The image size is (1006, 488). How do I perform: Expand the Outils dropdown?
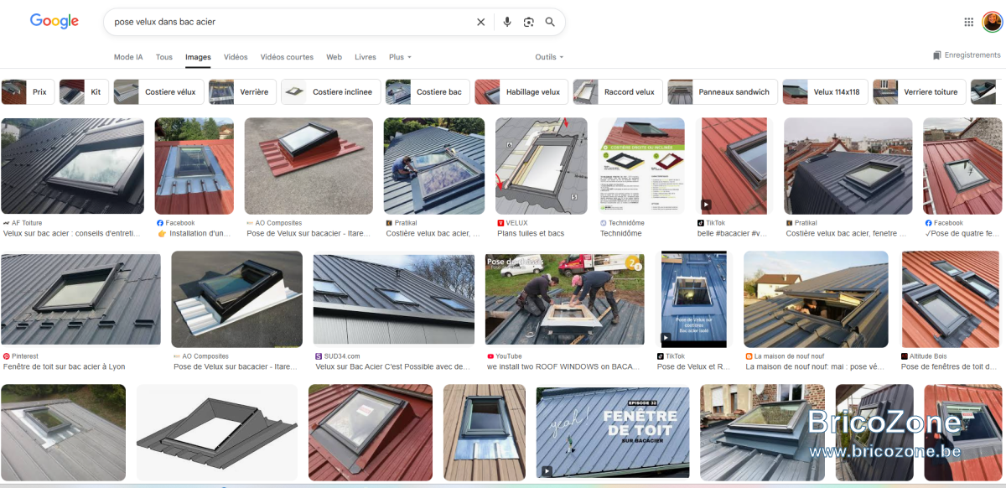pos(549,57)
